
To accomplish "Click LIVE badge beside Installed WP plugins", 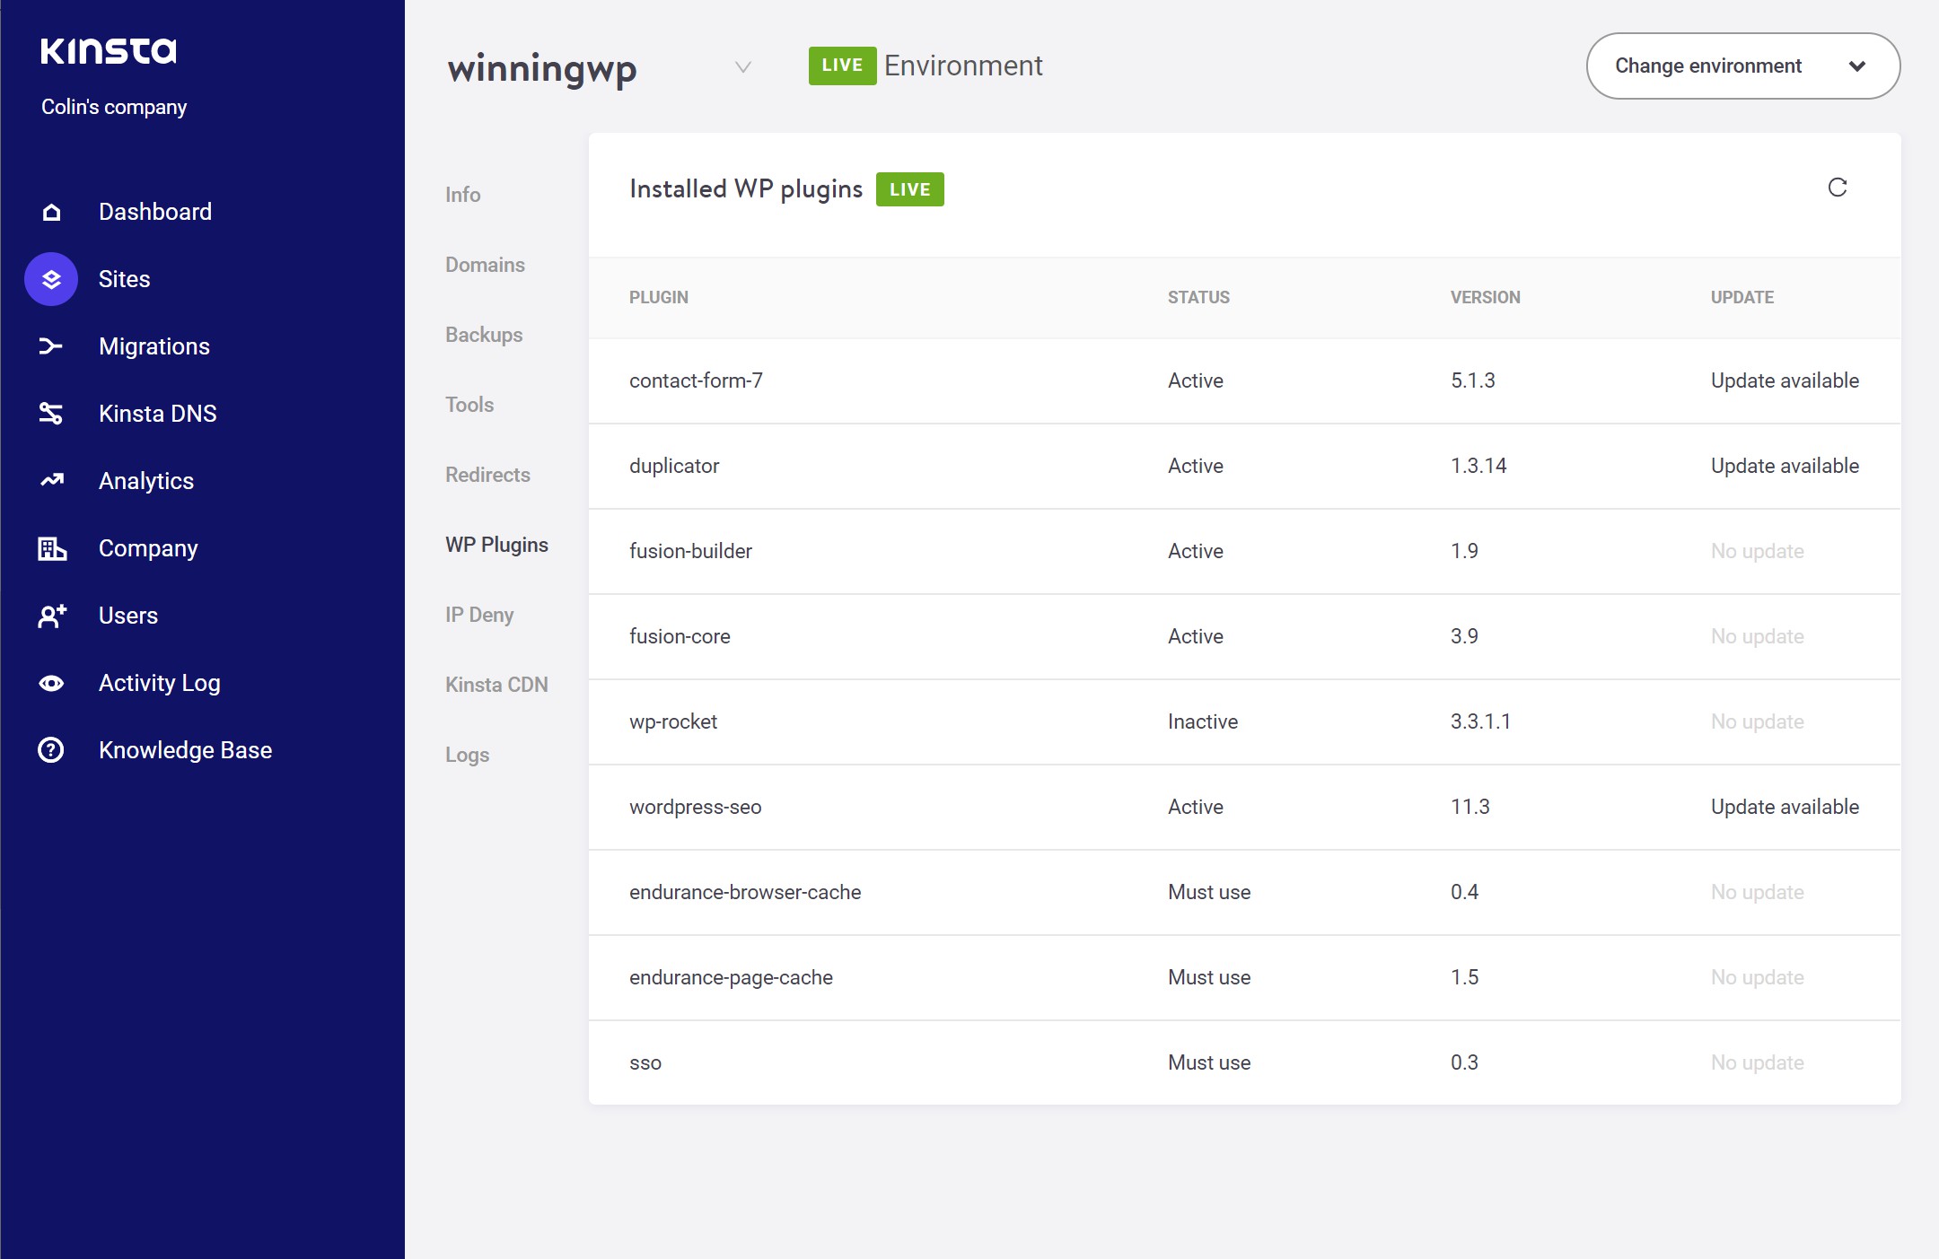I will click(x=909, y=189).
